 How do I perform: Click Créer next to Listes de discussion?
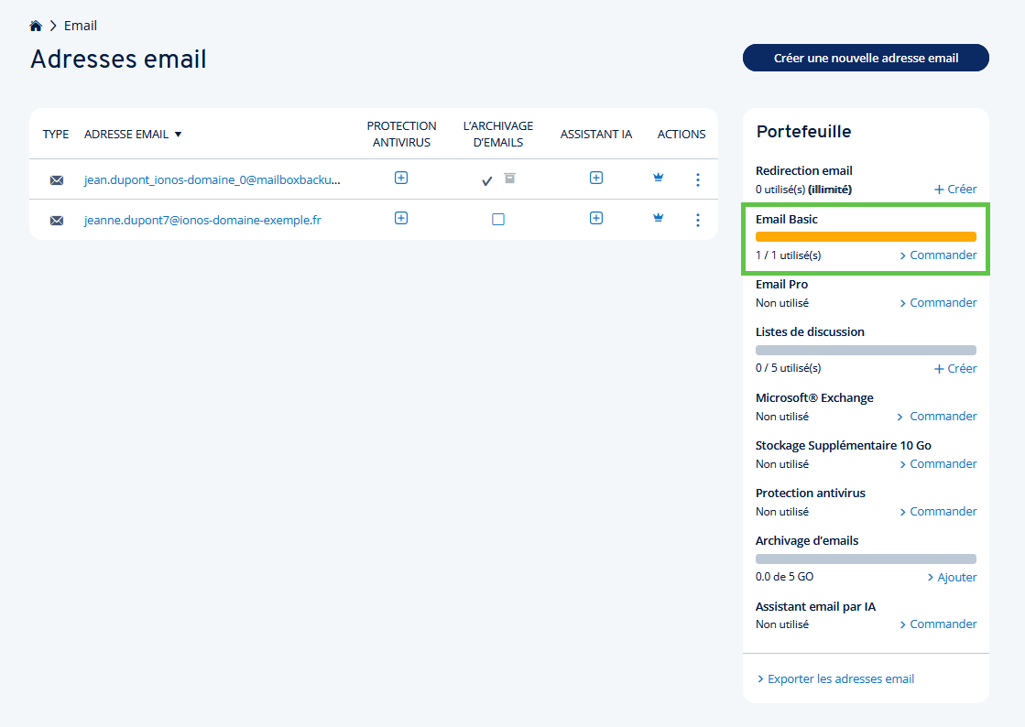pos(955,368)
